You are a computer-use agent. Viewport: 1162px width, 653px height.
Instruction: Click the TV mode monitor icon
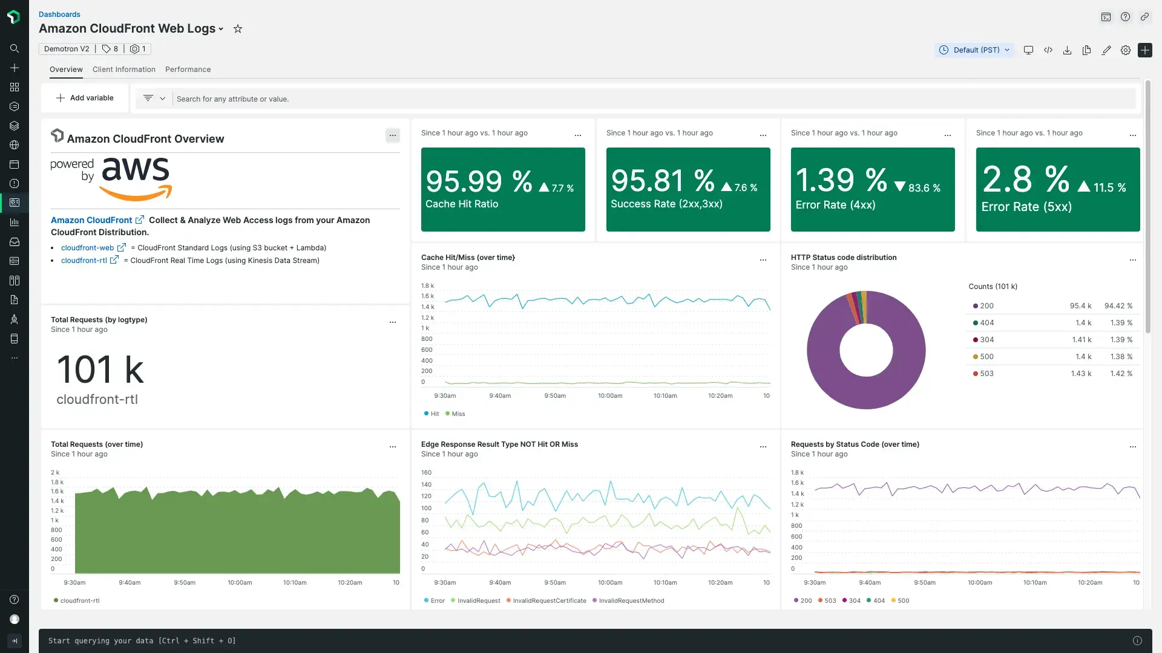(1028, 50)
